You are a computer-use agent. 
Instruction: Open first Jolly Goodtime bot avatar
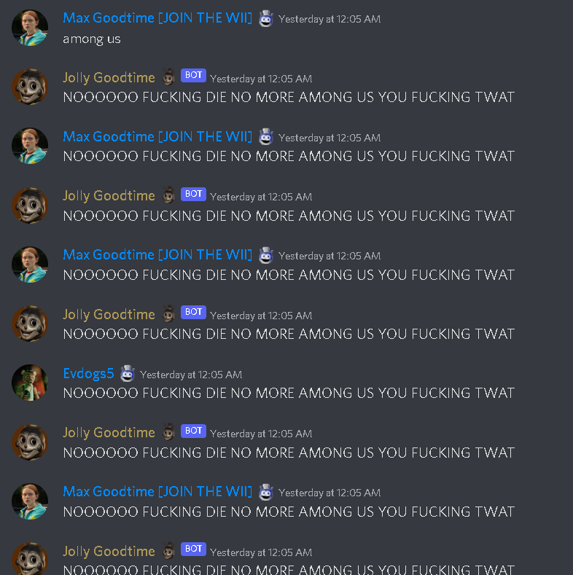click(30, 87)
